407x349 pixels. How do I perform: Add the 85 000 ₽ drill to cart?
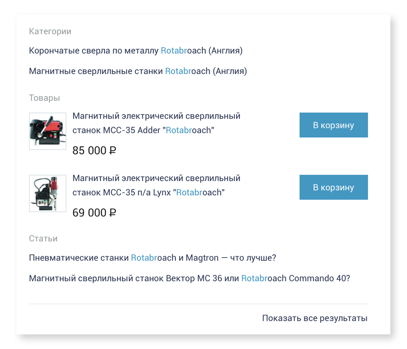point(334,125)
